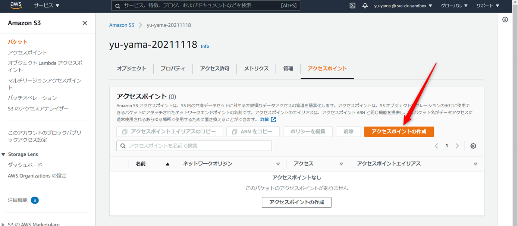Open table preferences gear icon
This screenshot has width=518, height=226.
(473, 146)
